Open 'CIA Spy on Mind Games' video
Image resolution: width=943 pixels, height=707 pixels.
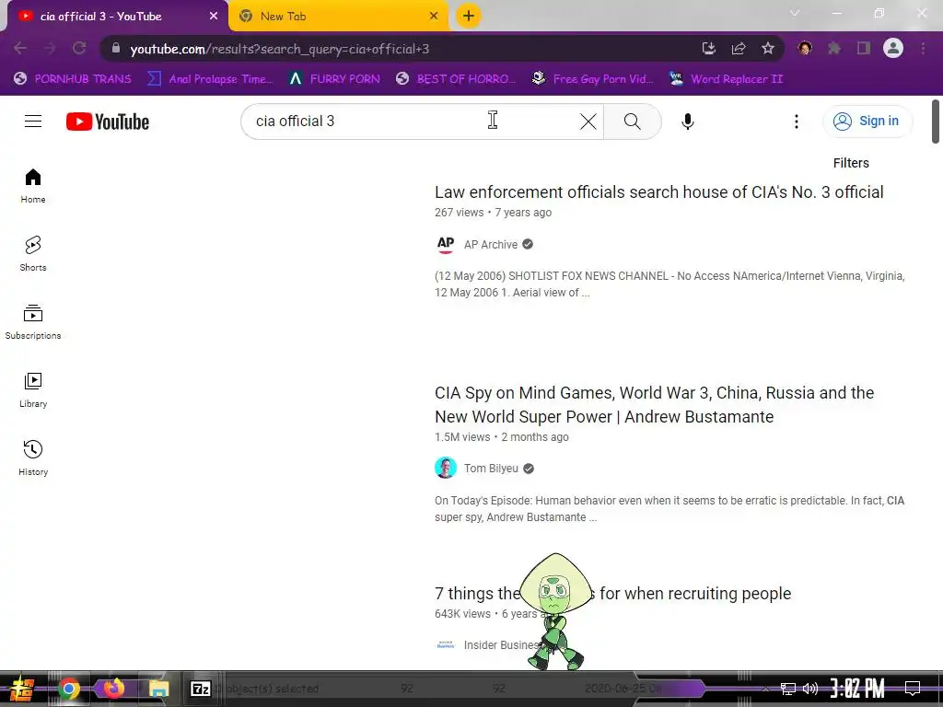click(x=655, y=405)
